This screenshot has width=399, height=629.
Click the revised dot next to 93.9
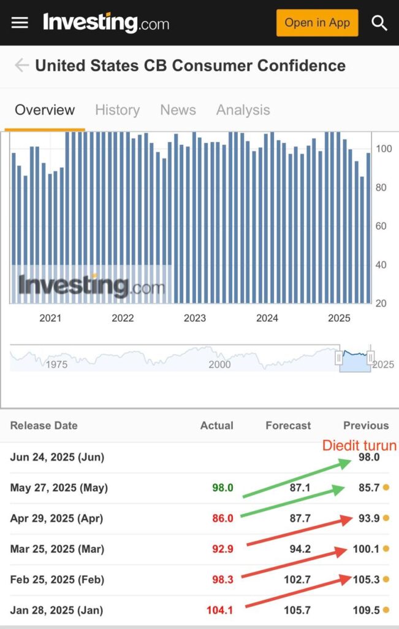click(386, 518)
